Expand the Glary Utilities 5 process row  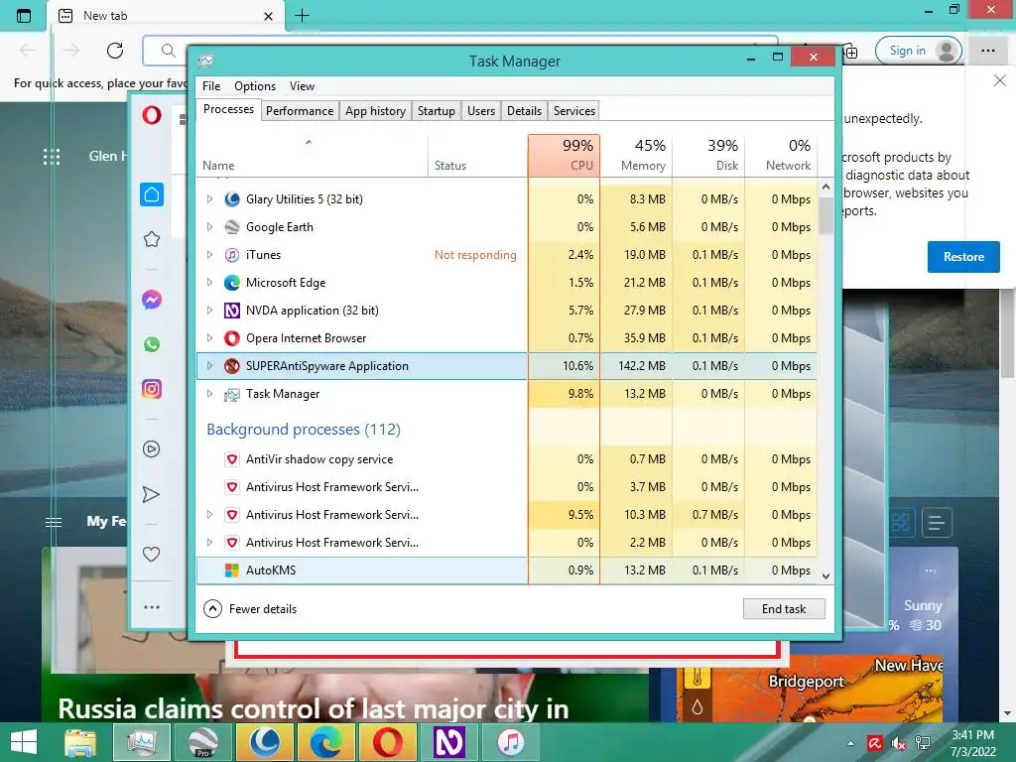[209, 199]
